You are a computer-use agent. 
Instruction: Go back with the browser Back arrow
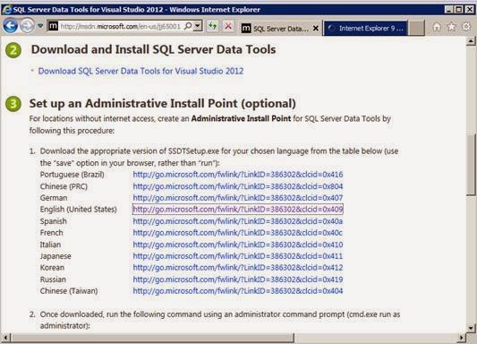click(10, 26)
